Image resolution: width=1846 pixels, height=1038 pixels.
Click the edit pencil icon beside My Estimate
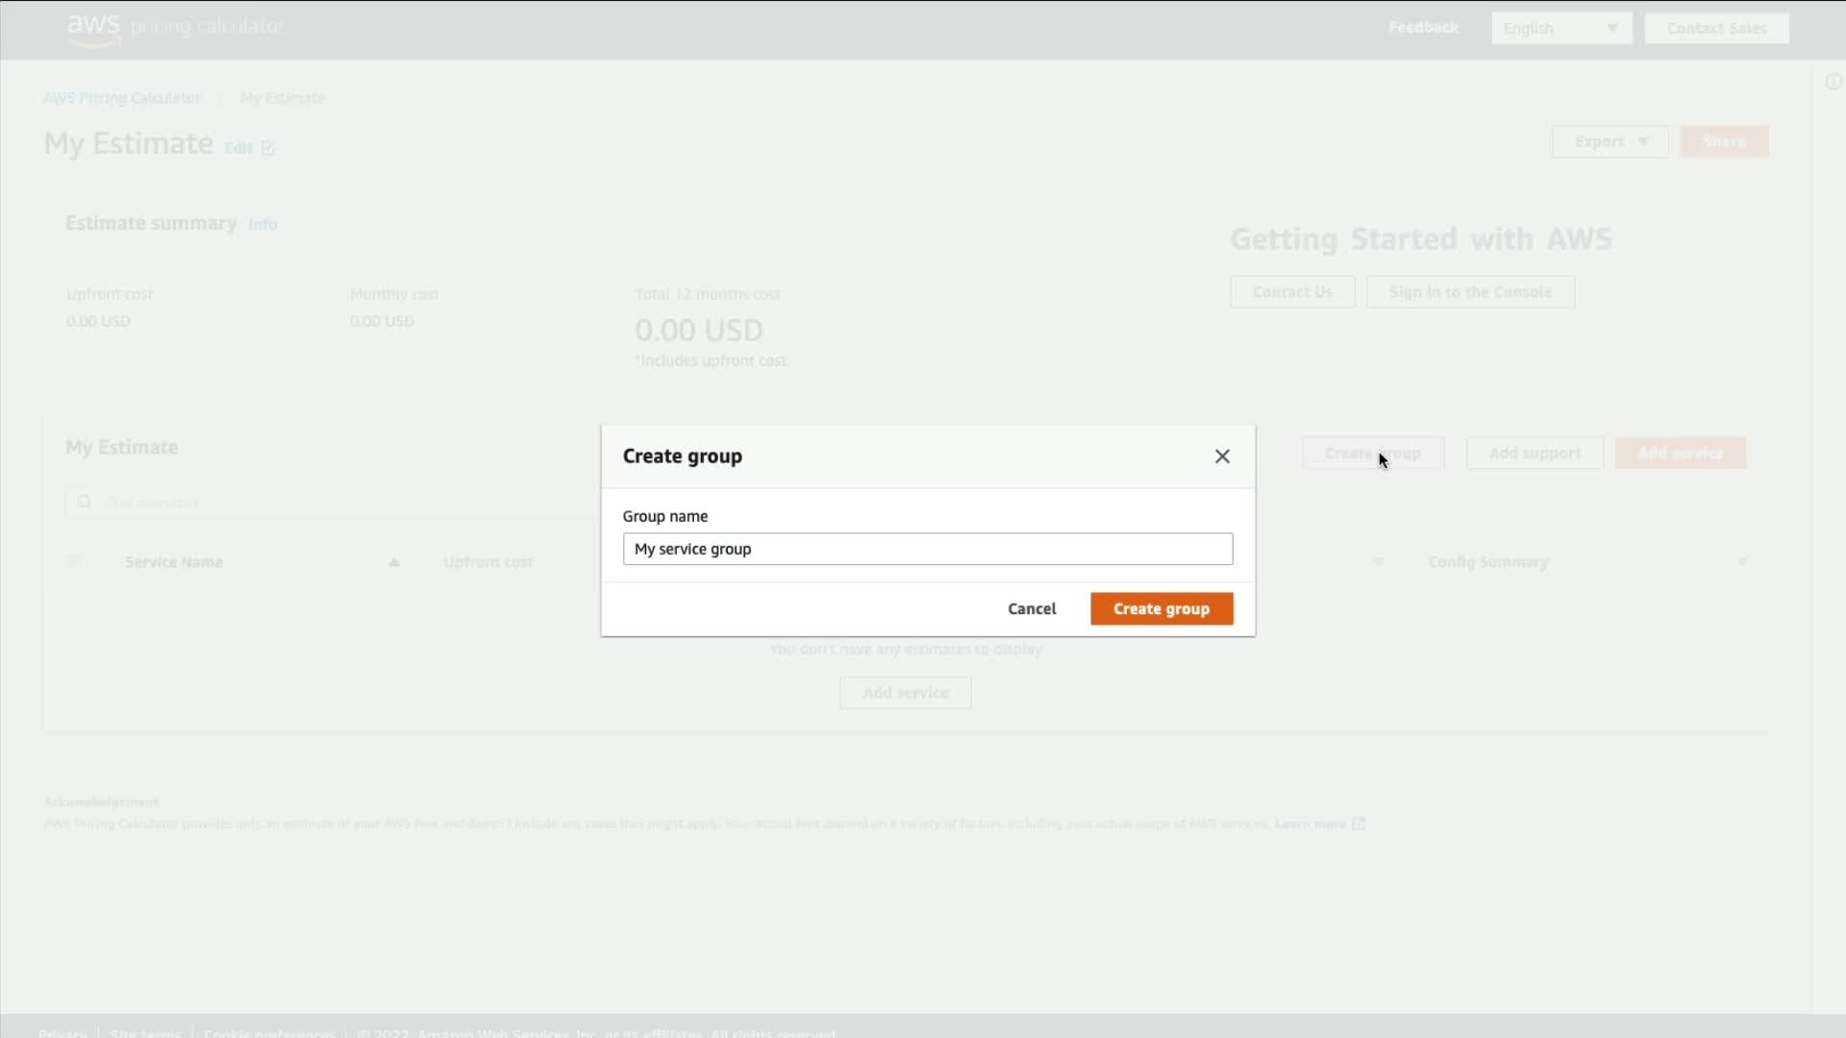[268, 148]
